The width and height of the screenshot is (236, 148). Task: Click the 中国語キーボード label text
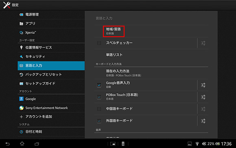pyautogui.click(x=119, y=108)
